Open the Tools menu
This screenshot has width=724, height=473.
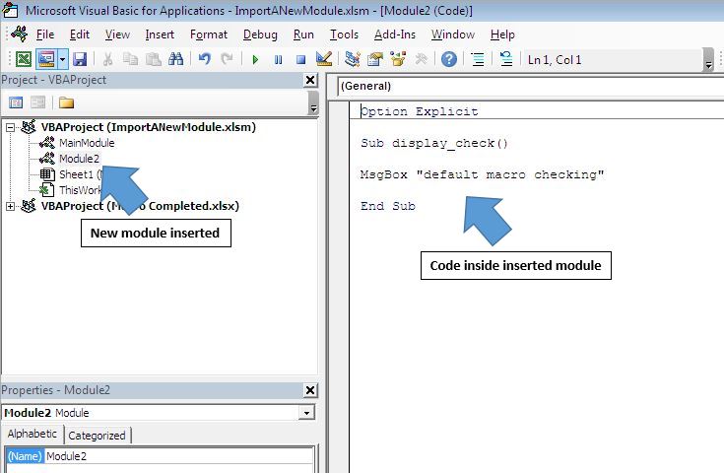click(344, 34)
